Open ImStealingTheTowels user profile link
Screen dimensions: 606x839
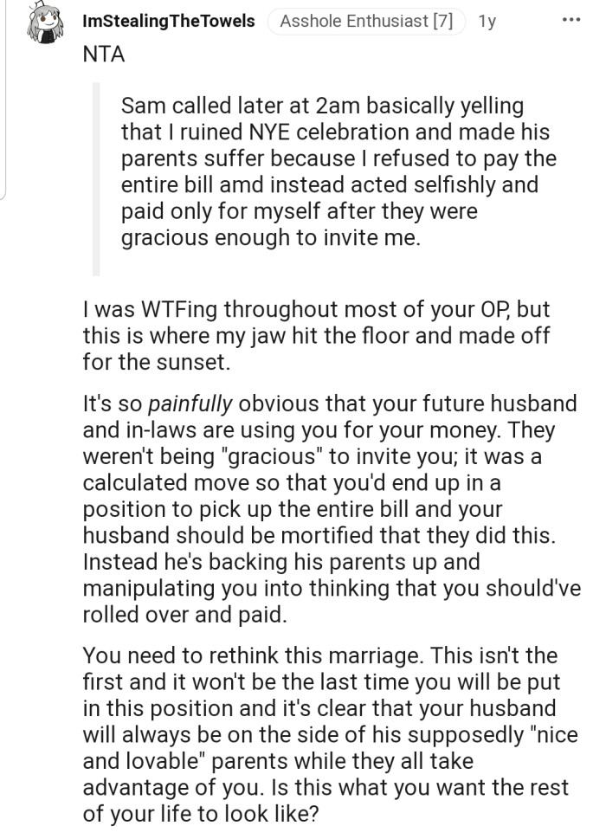[168, 21]
